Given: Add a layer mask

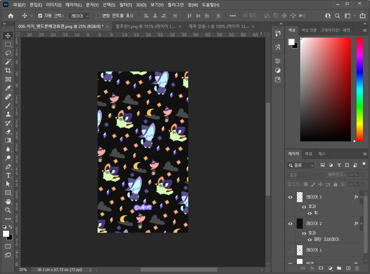Looking at the screenshot, I should pyautogui.click(x=321, y=268).
